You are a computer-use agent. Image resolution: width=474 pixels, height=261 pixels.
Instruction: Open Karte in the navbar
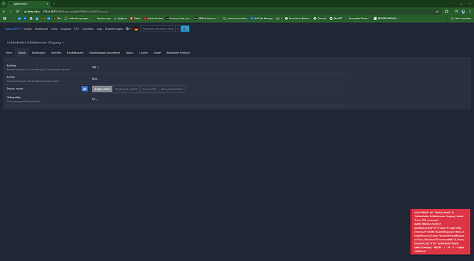[x=54, y=29]
